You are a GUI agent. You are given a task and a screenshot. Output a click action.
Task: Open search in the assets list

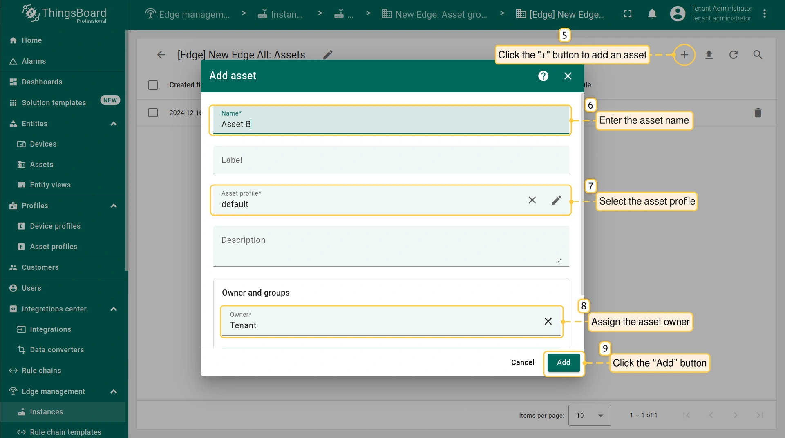tap(758, 55)
